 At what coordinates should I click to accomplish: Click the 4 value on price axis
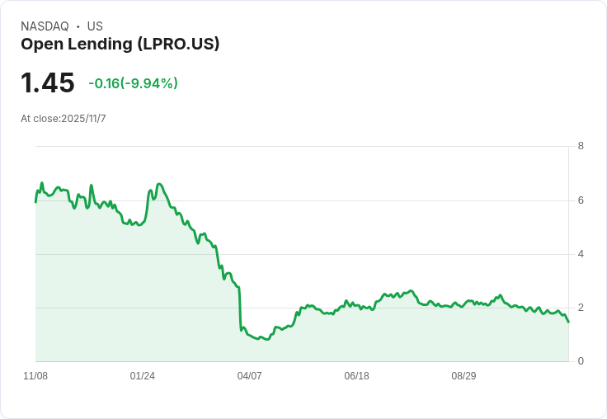point(581,254)
